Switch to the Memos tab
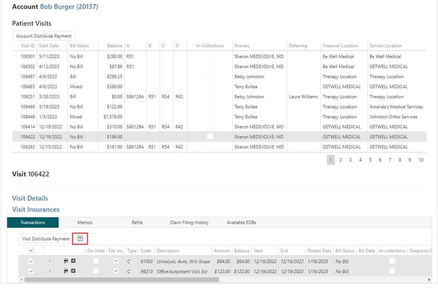This screenshot has height=288, width=438. 85,223
